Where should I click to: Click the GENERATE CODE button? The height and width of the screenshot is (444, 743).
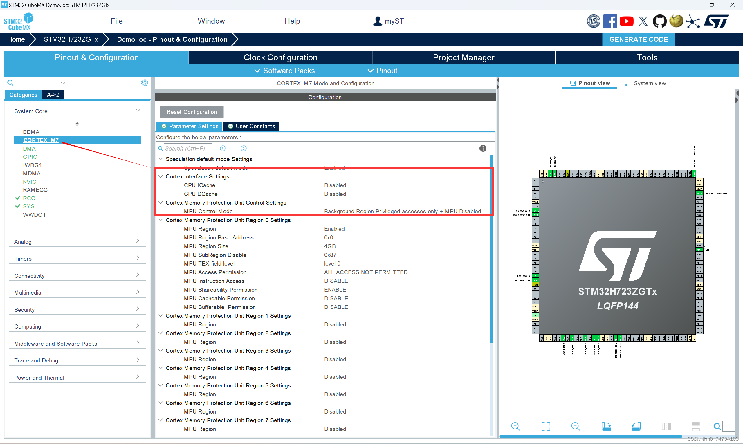point(638,39)
